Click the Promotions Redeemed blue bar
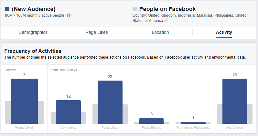Image resolution: width=258 pixels, height=136 pixels. (193, 123)
